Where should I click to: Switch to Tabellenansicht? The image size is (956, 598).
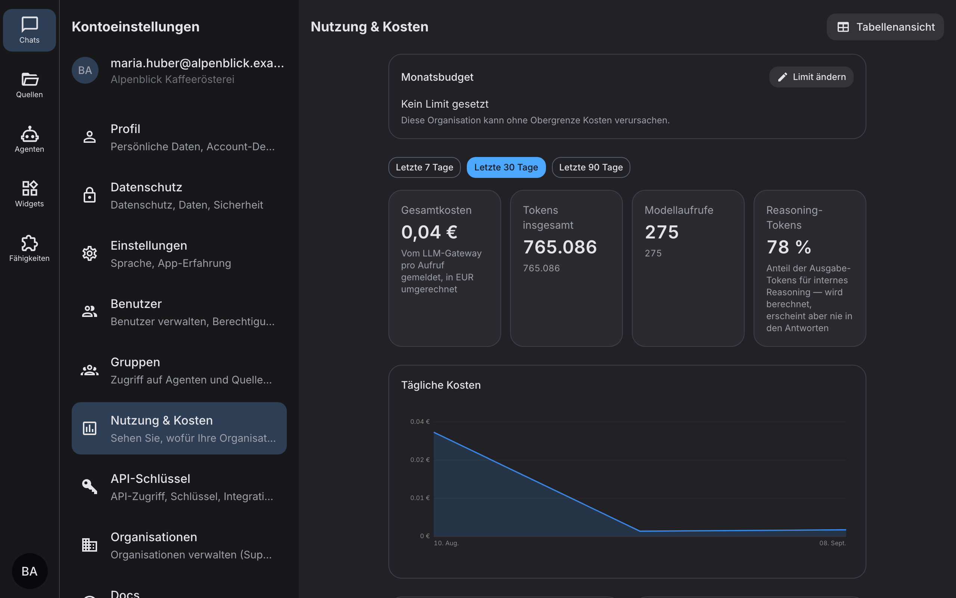pos(885,27)
